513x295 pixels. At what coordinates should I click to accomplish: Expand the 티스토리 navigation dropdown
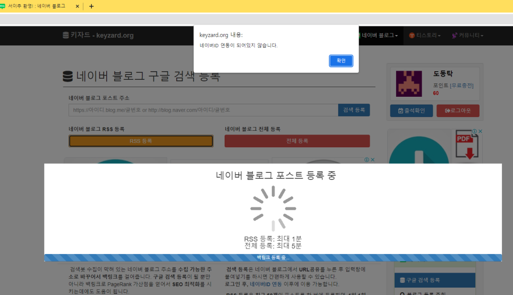coord(425,36)
